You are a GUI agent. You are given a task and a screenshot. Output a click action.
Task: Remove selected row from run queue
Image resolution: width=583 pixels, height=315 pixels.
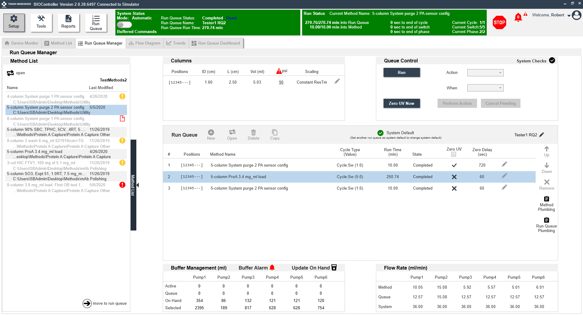click(x=547, y=185)
